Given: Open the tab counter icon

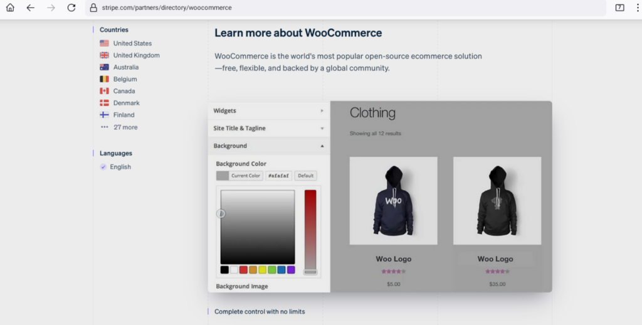Looking at the screenshot, I should [619, 8].
